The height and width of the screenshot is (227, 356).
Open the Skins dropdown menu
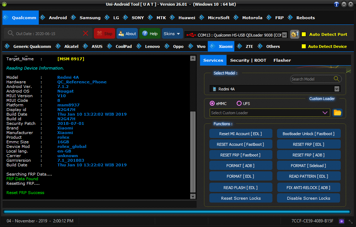pos(172,34)
